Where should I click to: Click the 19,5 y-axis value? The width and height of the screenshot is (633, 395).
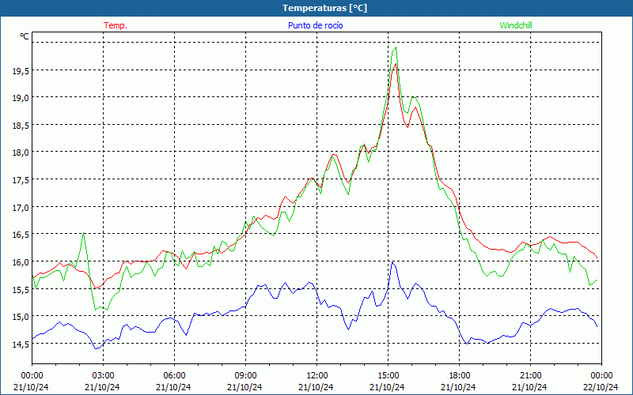(21, 71)
